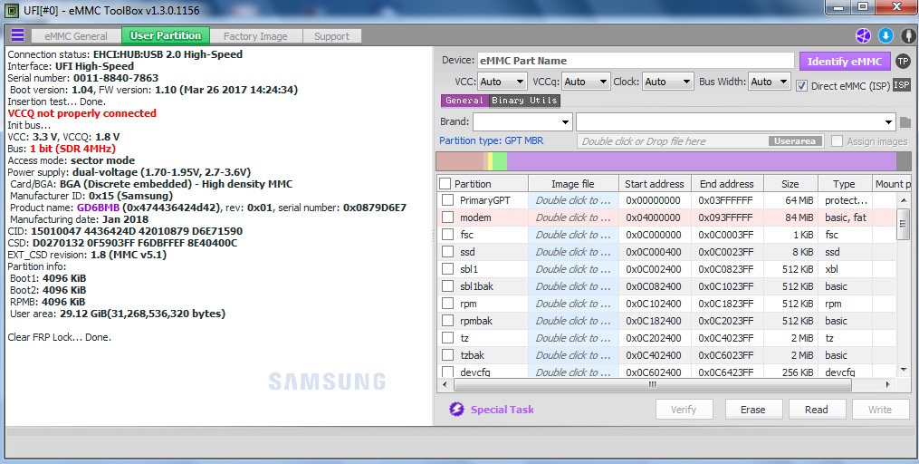Click the partition table vertical scrollbar thumb
This screenshot has width=919, height=464.
pos(904,224)
